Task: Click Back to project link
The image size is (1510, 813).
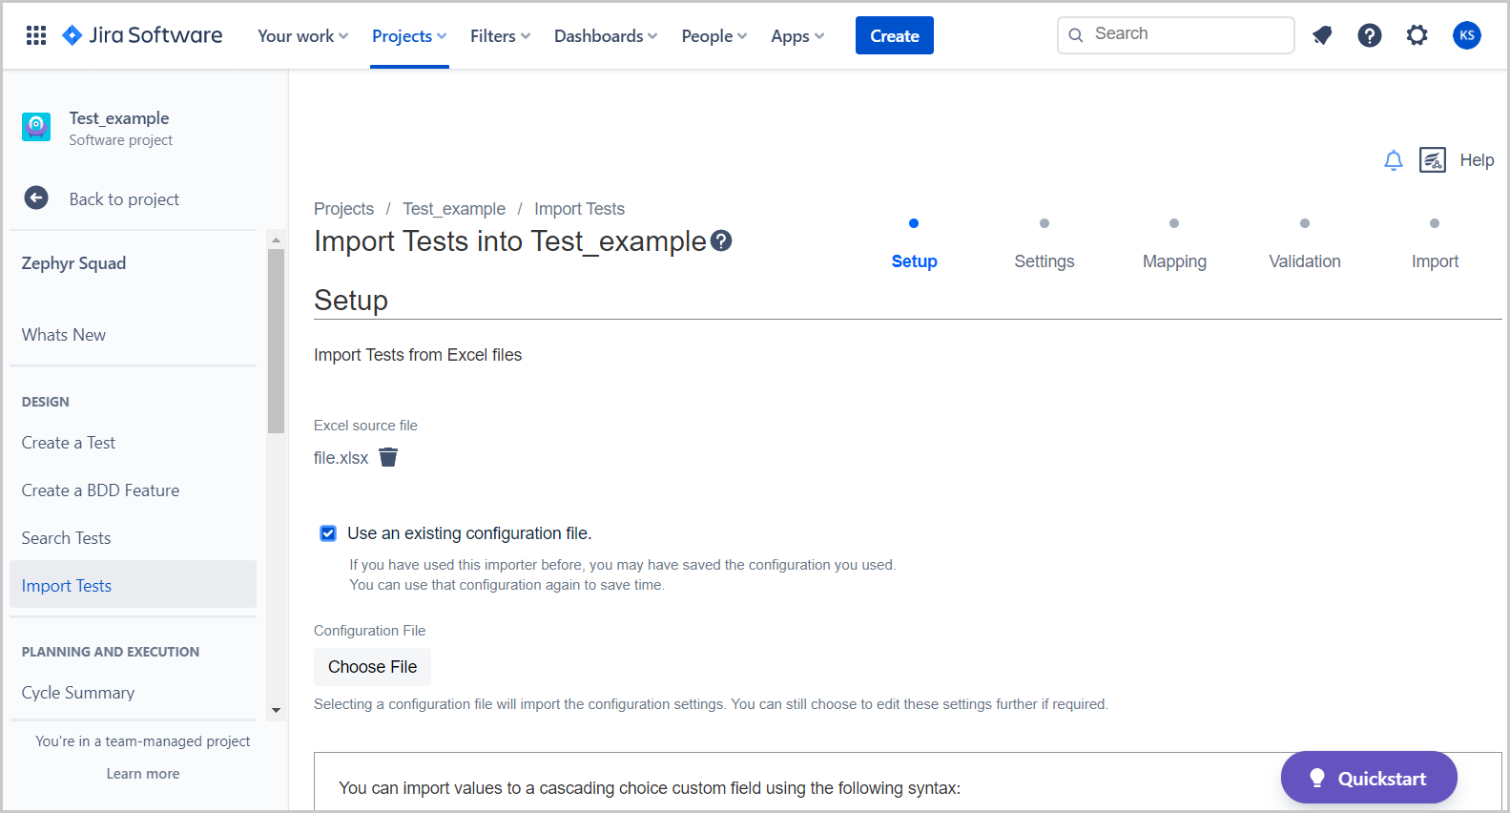Action: coord(124,198)
